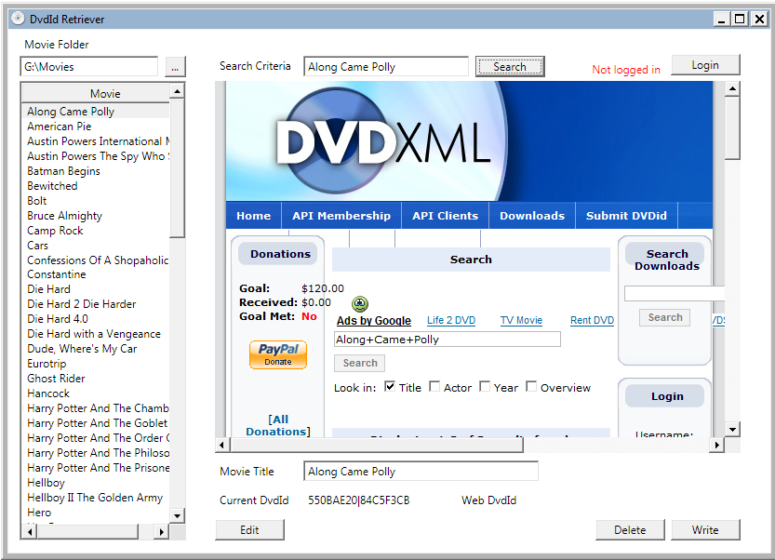Click the Movie column header

click(96, 93)
